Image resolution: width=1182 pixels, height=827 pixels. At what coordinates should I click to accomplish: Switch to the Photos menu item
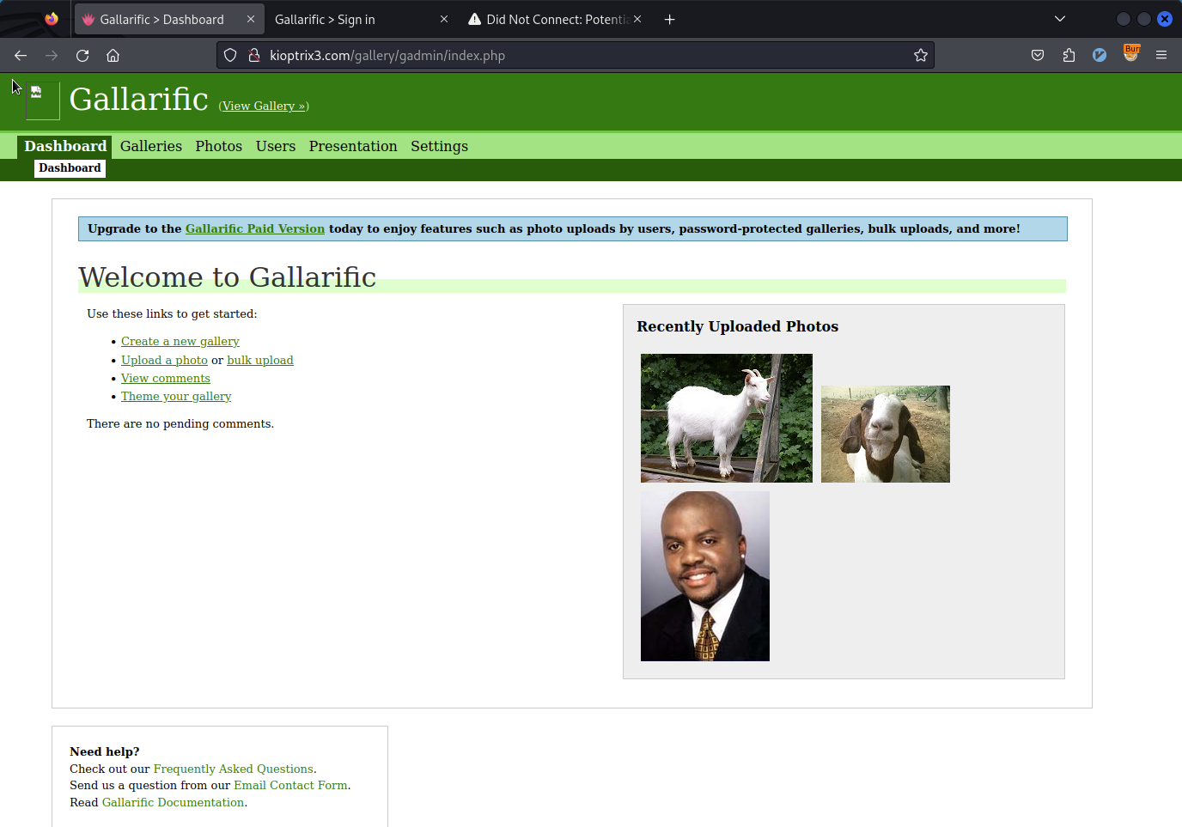pos(218,146)
